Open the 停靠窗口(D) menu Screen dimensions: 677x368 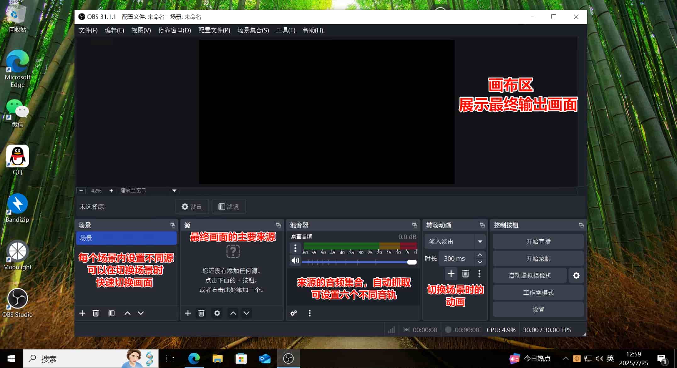(175, 30)
